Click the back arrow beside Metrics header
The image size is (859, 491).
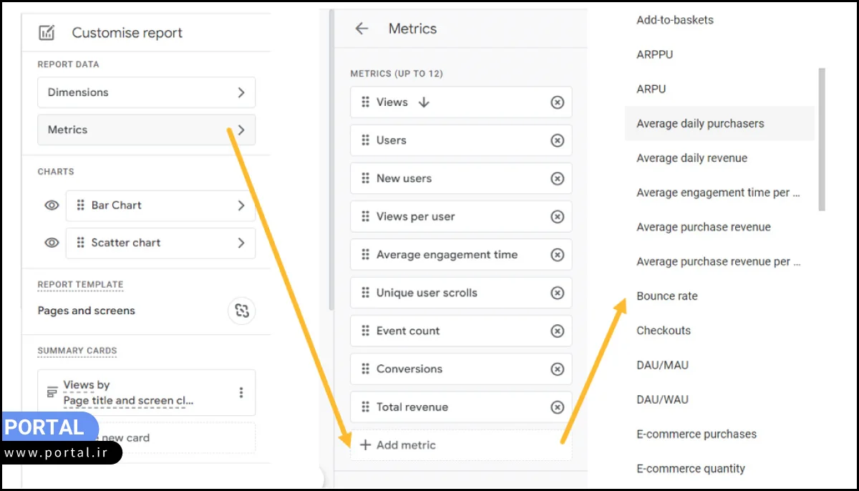(361, 29)
